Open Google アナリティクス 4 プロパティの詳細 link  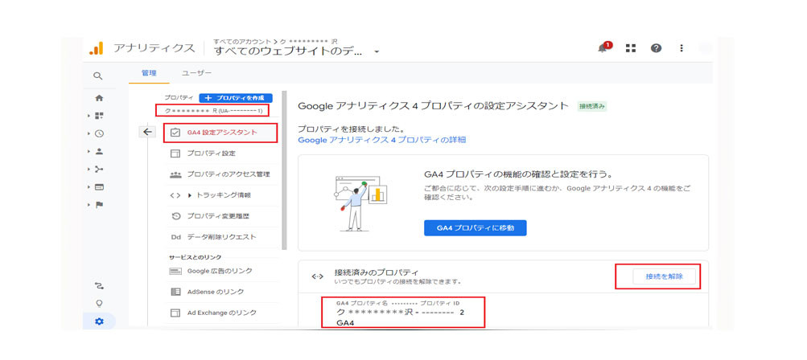(x=382, y=139)
